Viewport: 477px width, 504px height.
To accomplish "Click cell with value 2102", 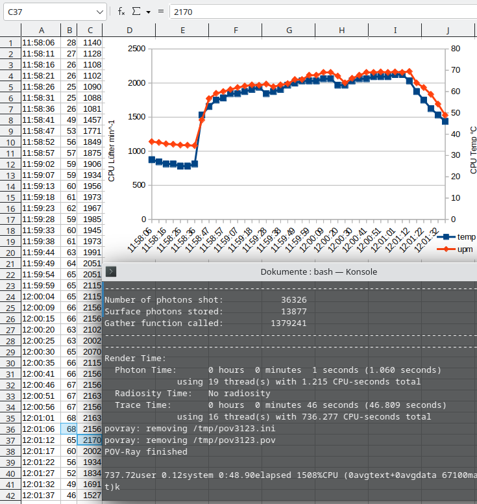I will [90, 330].
